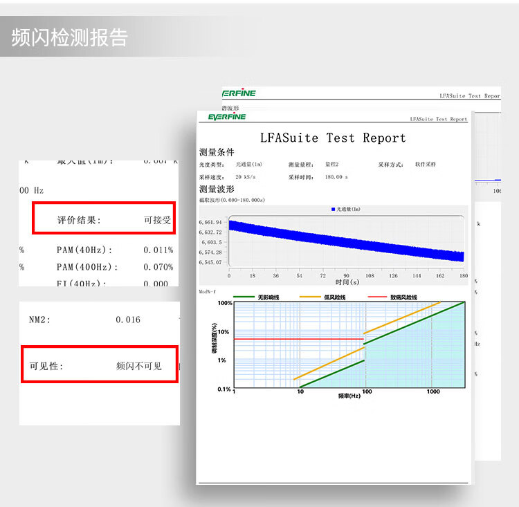
Task: Click the LFASuite Test Report main heading
Action: tap(333, 138)
